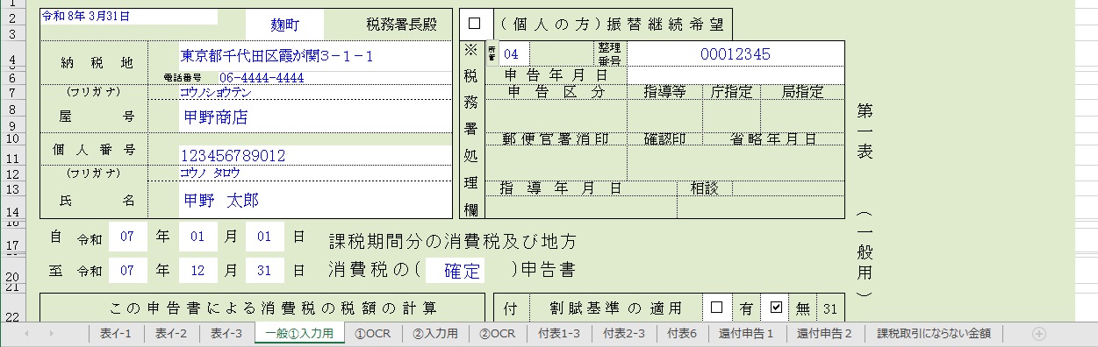Switch to the ②入力用 sheet tab
Screen dimensions: 1098x347
435,333
